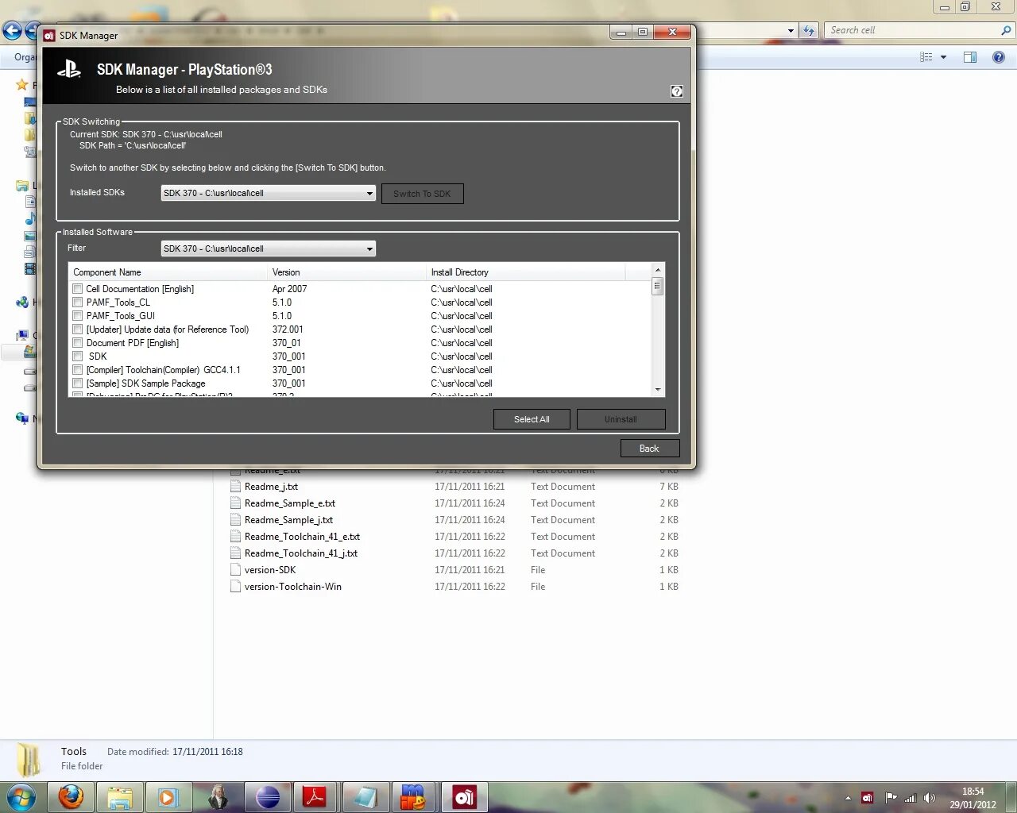Select the version-Toolchain-Win file
The image size is (1017, 813).
click(x=293, y=587)
